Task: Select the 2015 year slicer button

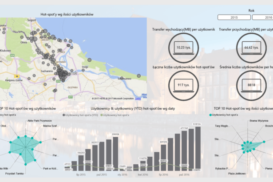Action: (234, 17)
